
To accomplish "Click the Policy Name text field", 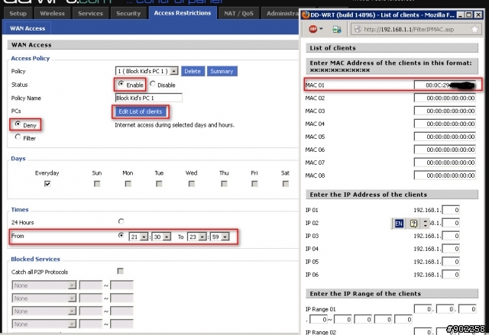I will [149, 98].
